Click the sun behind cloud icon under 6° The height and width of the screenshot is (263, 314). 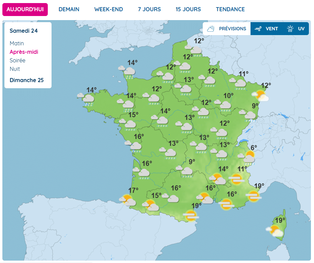[x=247, y=158]
